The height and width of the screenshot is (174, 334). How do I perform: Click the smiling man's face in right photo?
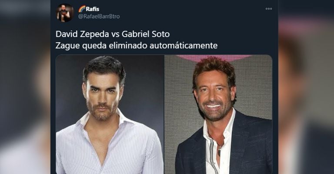214,95
